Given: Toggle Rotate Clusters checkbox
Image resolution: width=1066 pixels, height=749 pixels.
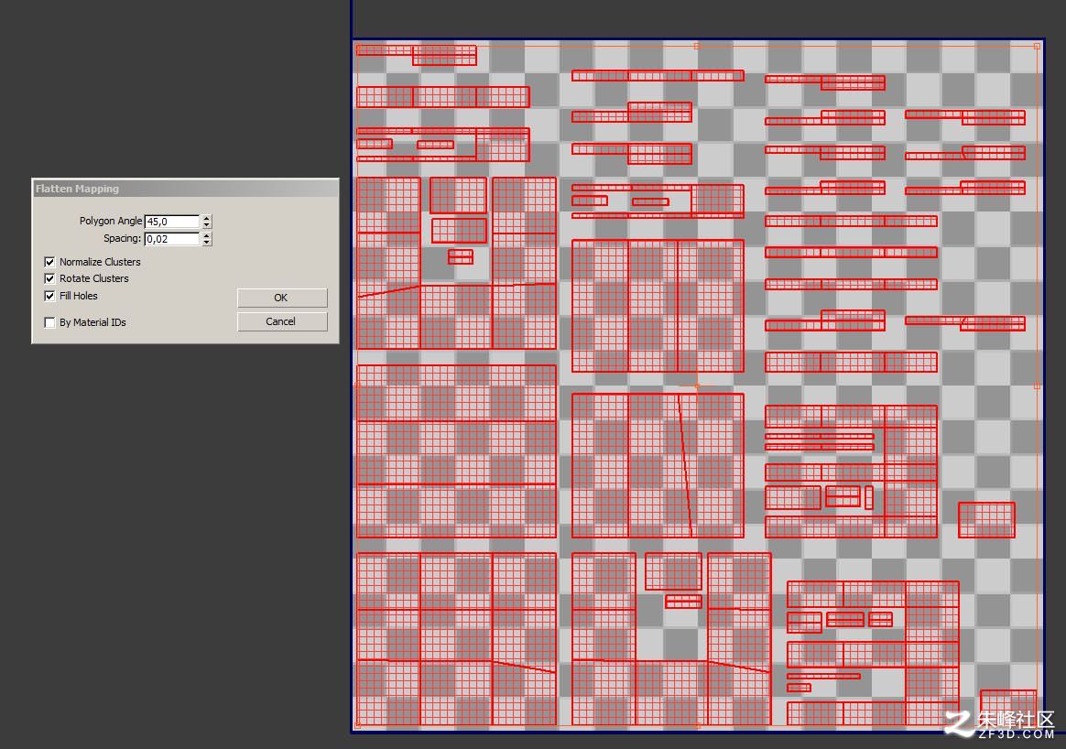Looking at the screenshot, I should 49,278.
